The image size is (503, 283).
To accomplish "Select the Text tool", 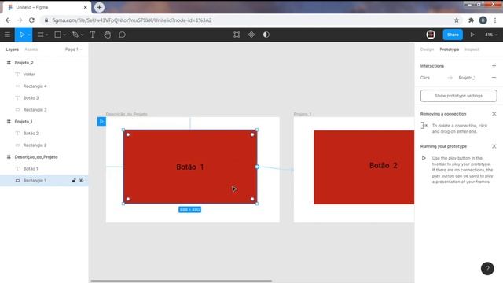I will 93,35.
